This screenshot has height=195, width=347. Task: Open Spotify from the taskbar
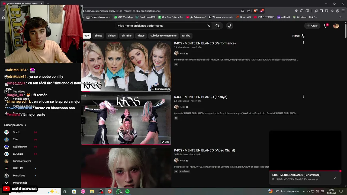[x=127, y=191]
